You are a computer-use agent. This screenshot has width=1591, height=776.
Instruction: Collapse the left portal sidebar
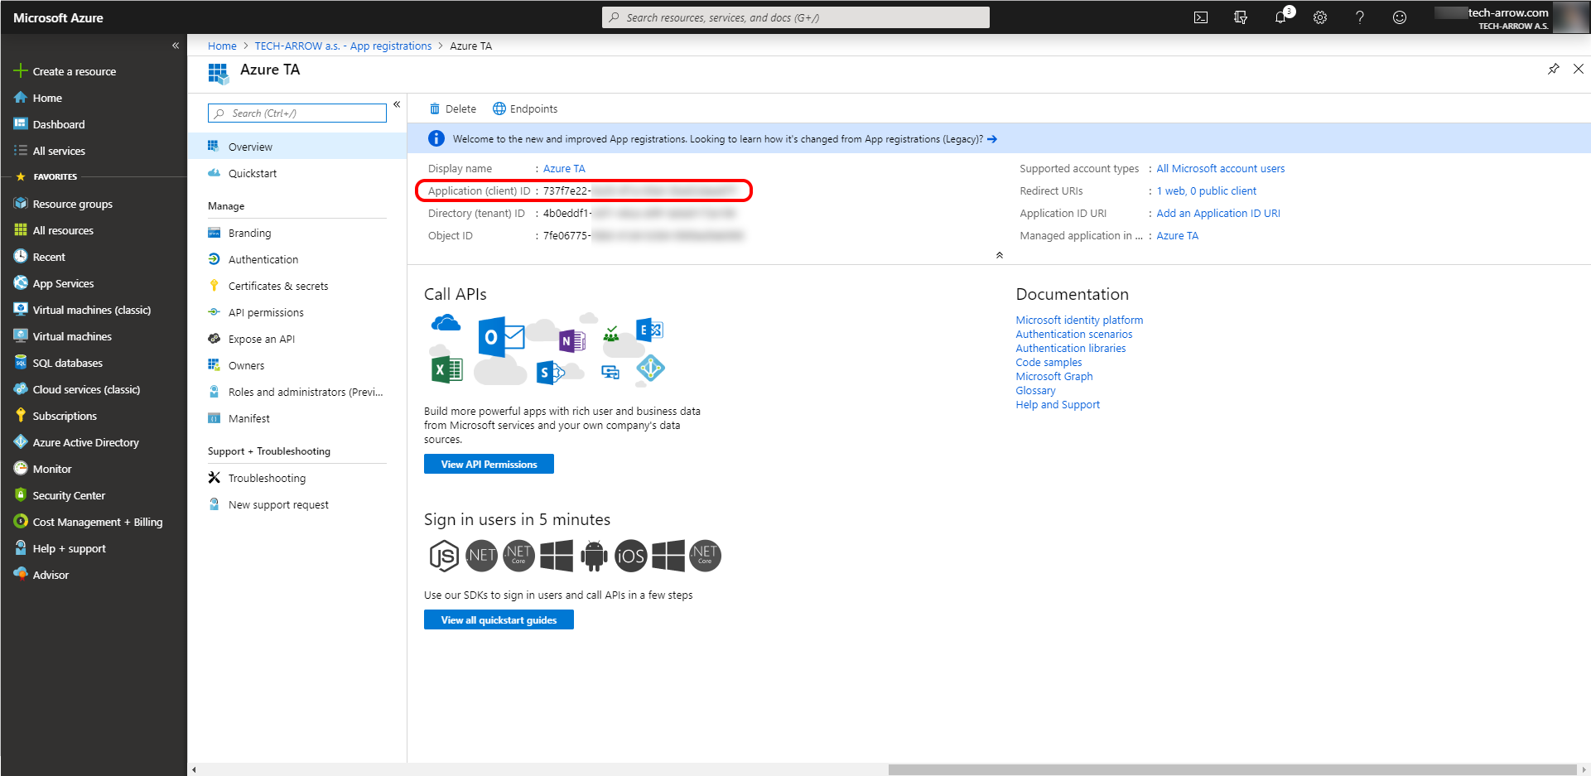pyautogui.click(x=176, y=46)
